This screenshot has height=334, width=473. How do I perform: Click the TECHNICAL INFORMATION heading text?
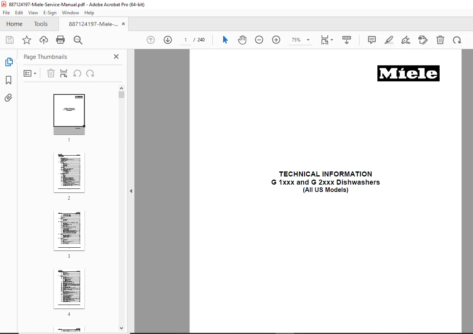pyautogui.click(x=325, y=174)
